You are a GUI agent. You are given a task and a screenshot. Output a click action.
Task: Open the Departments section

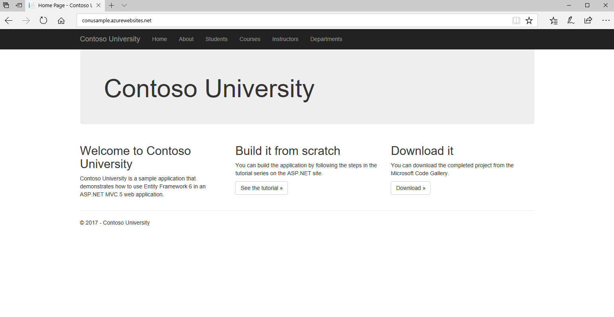(x=326, y=39)
